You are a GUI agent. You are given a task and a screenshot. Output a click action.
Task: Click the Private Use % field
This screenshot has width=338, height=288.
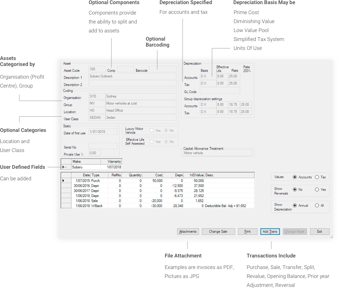click(95, 153)
